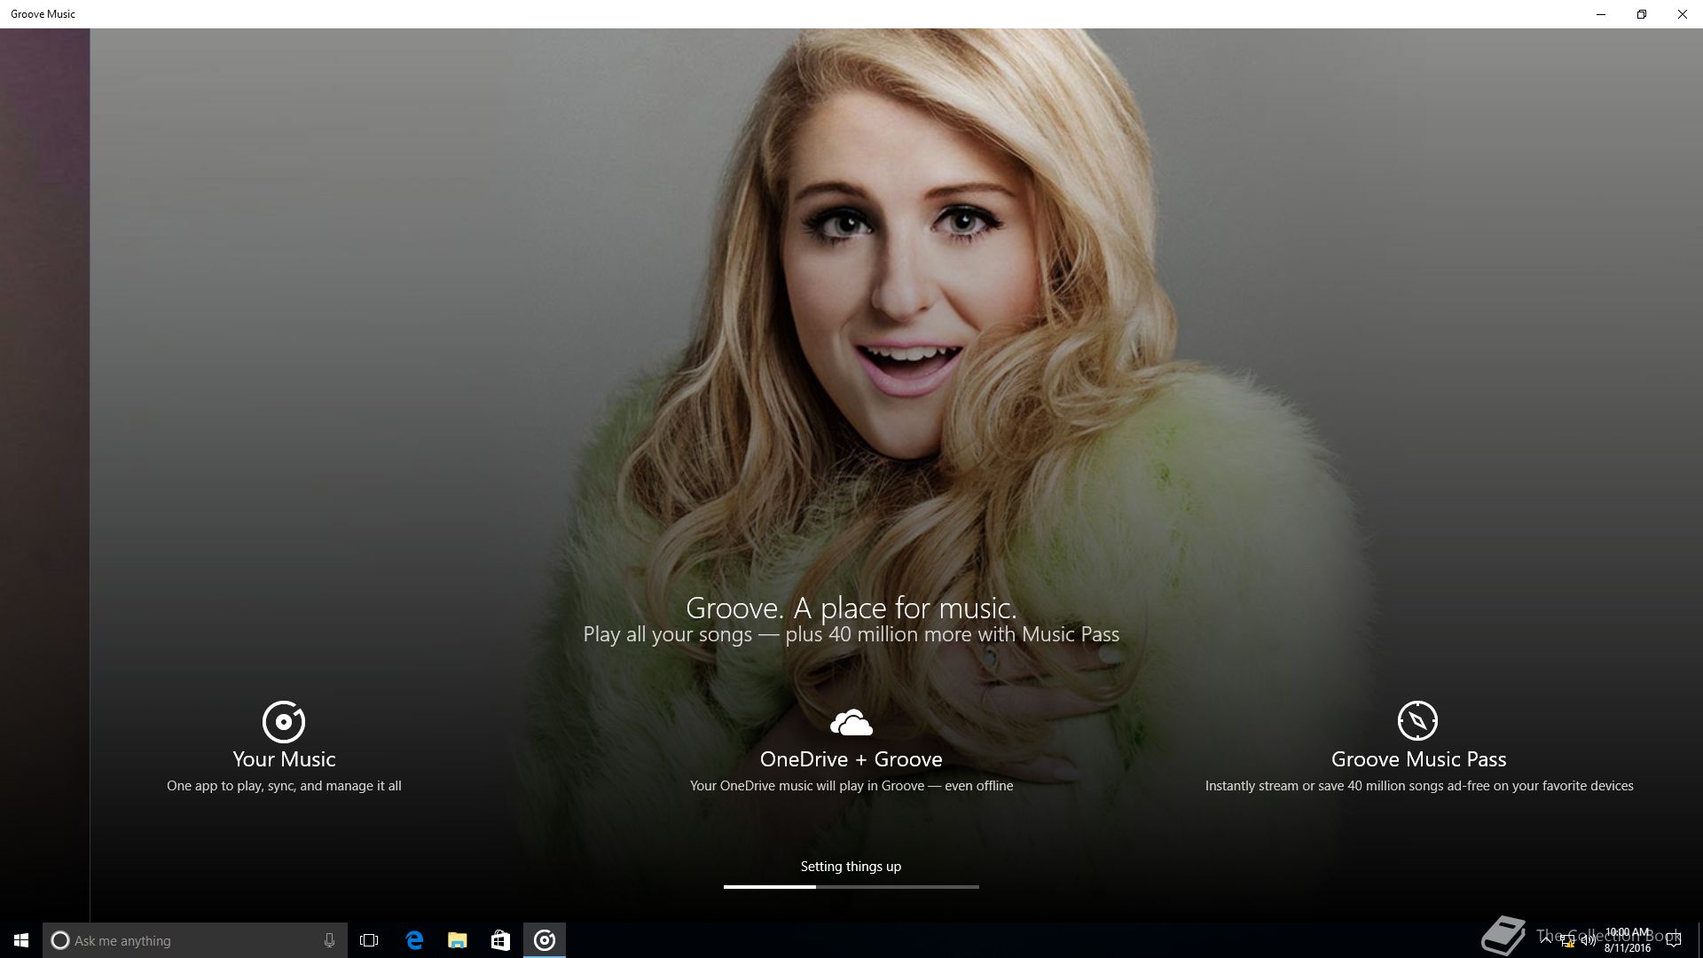Click the Setting things up progress bar
The height and width of the screenshot is (958, 1703).
coord(851,886)
